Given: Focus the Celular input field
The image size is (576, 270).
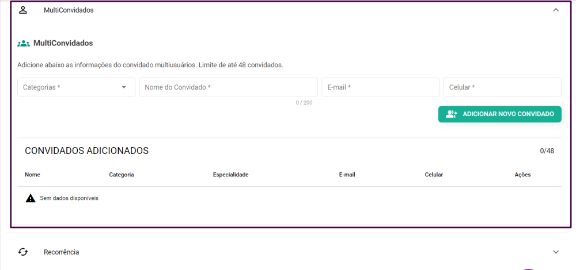Looking at the screenshot, I should (x=502, y=87).
